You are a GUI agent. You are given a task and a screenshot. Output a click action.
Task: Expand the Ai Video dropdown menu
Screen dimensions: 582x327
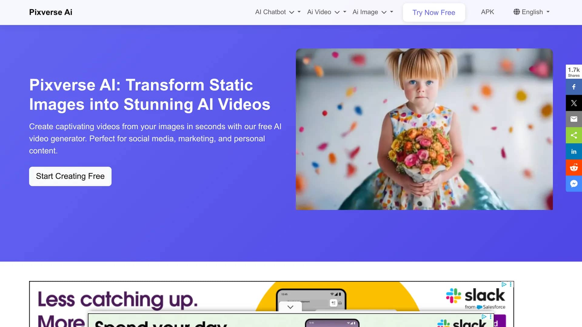coord(326,12)
